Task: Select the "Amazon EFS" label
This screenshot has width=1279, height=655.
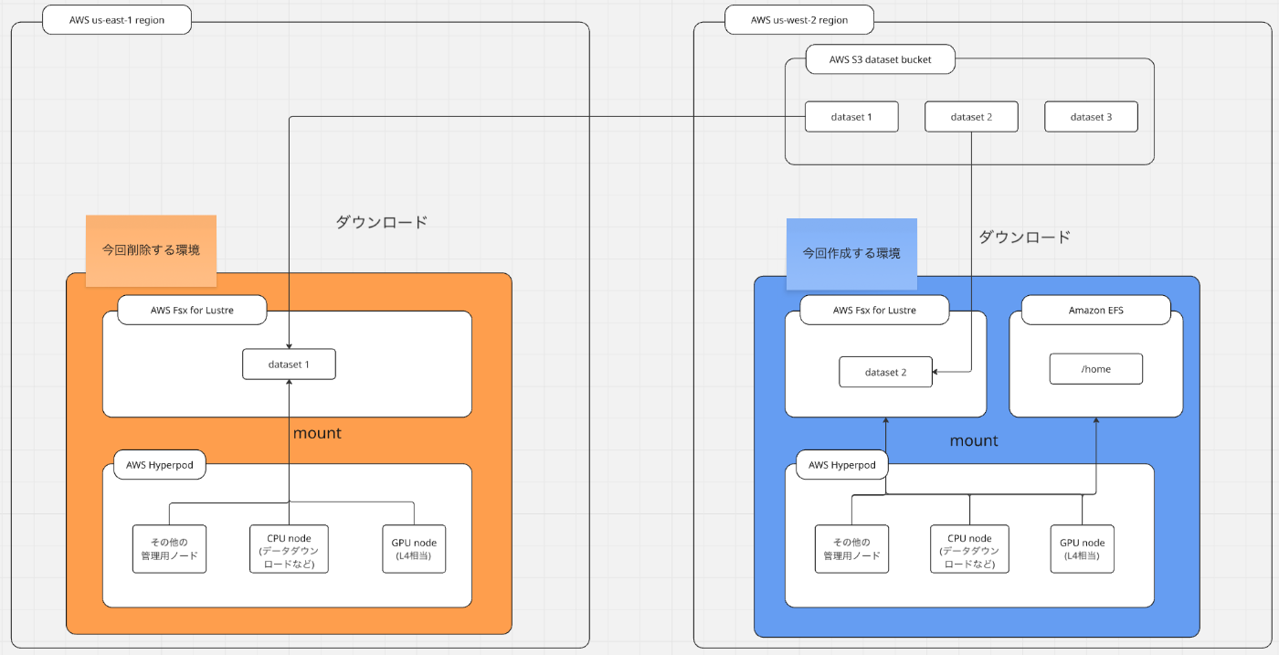Action: [1096, 310]
